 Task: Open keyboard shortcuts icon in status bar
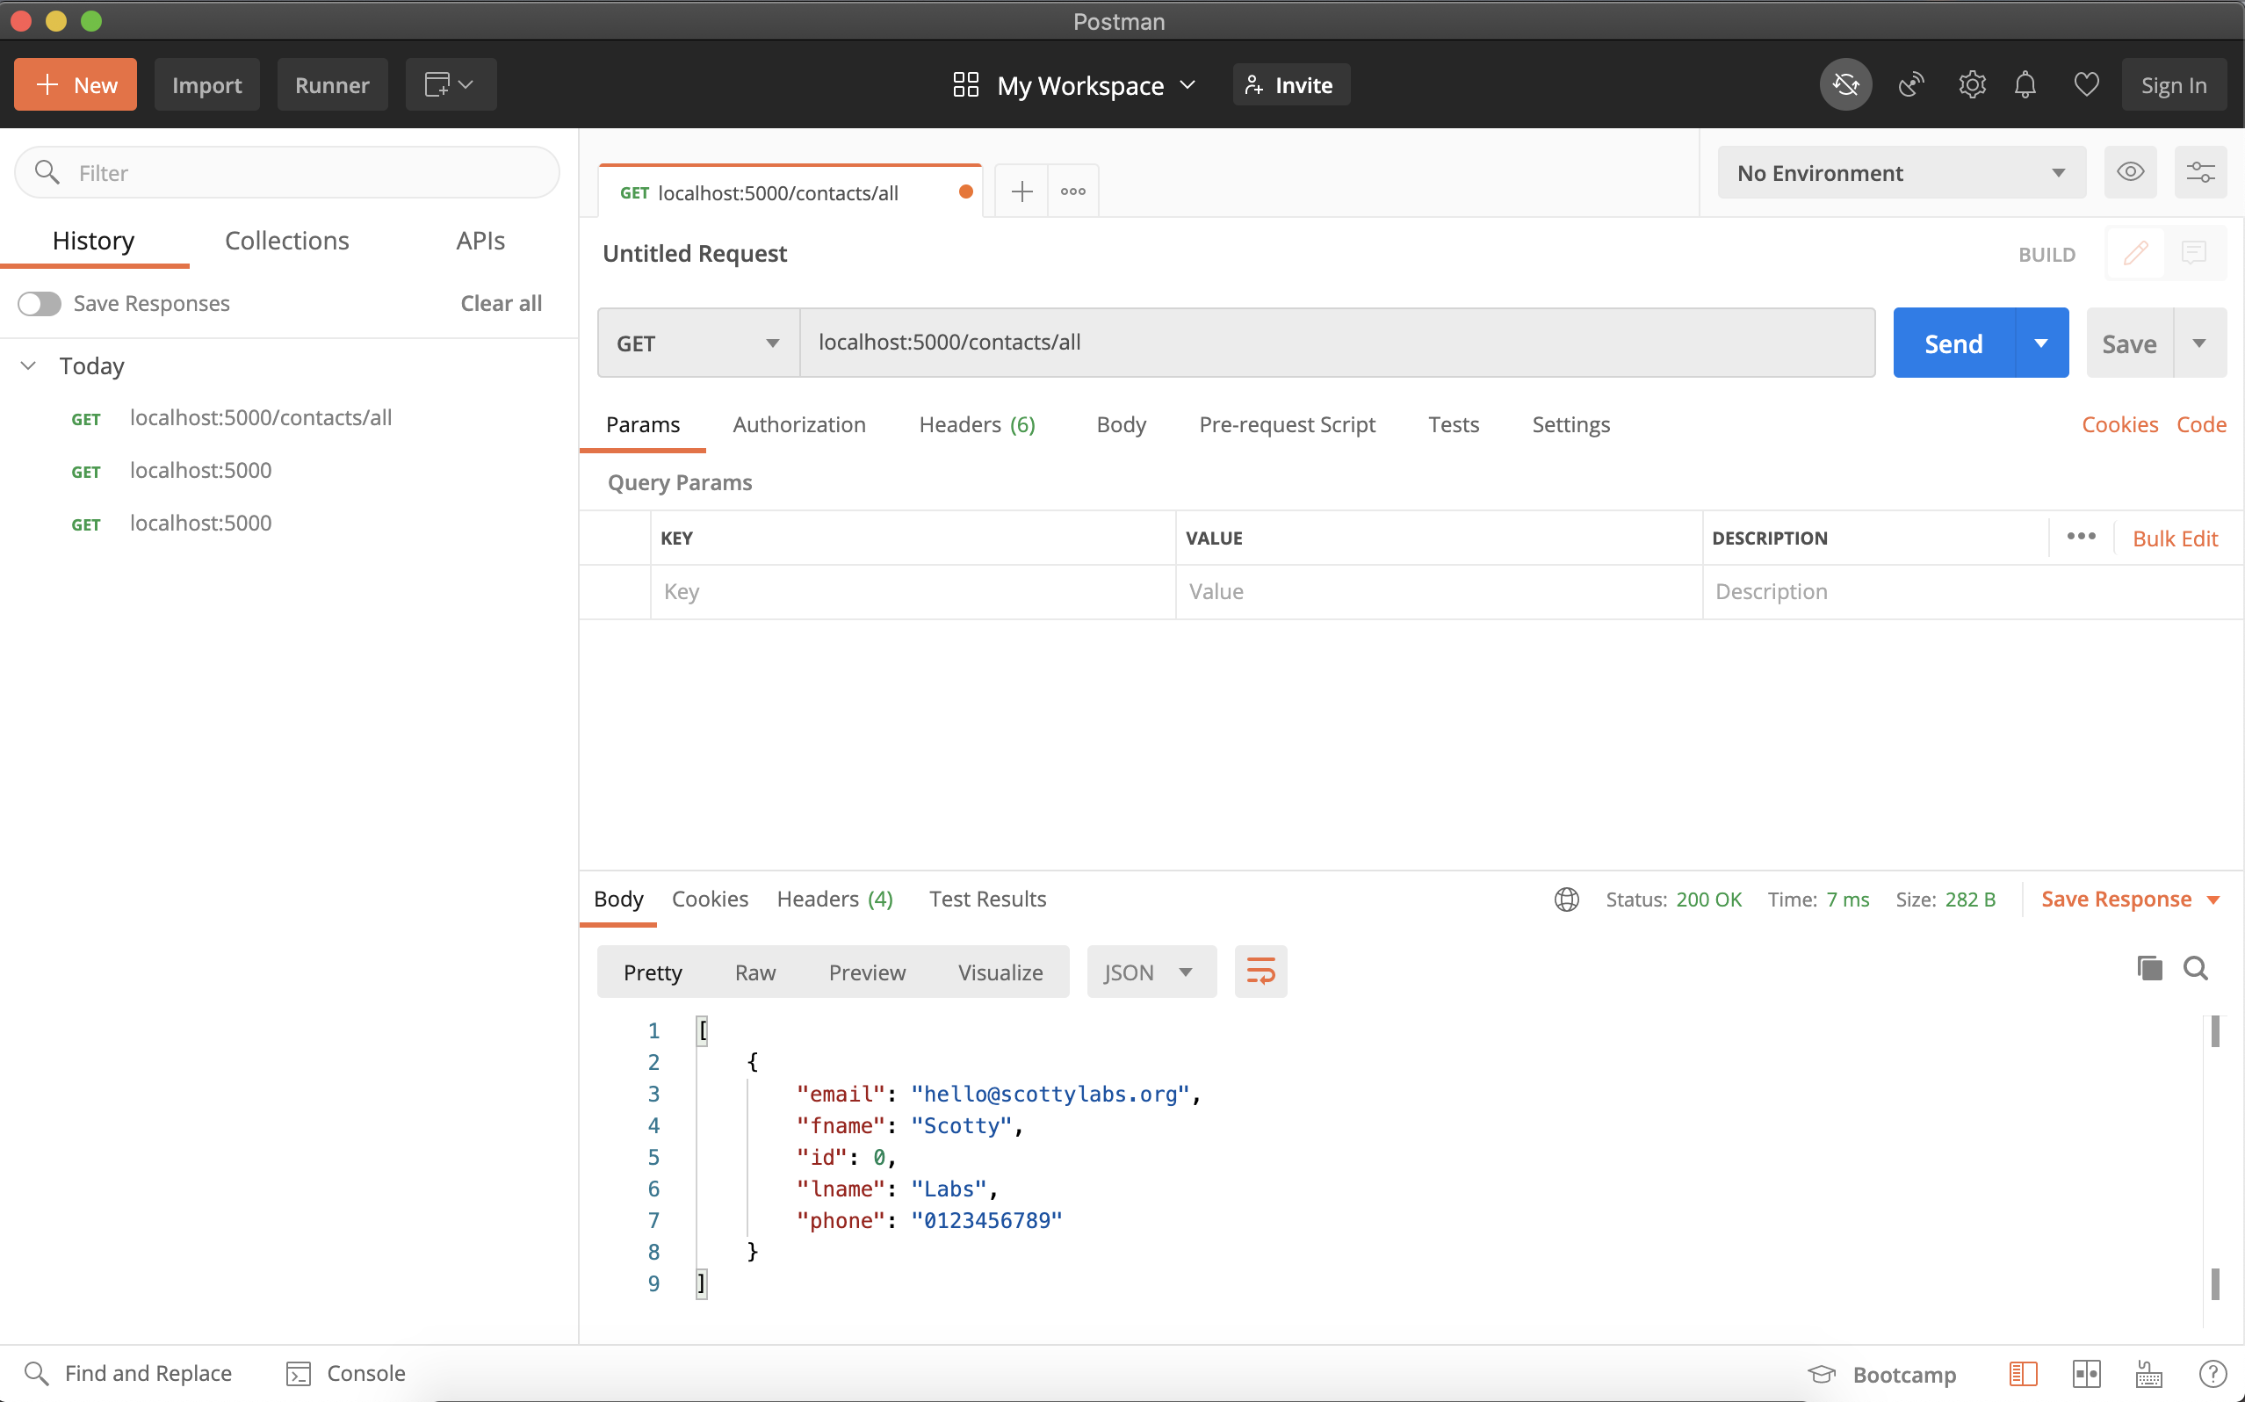pos(2148,1374)
